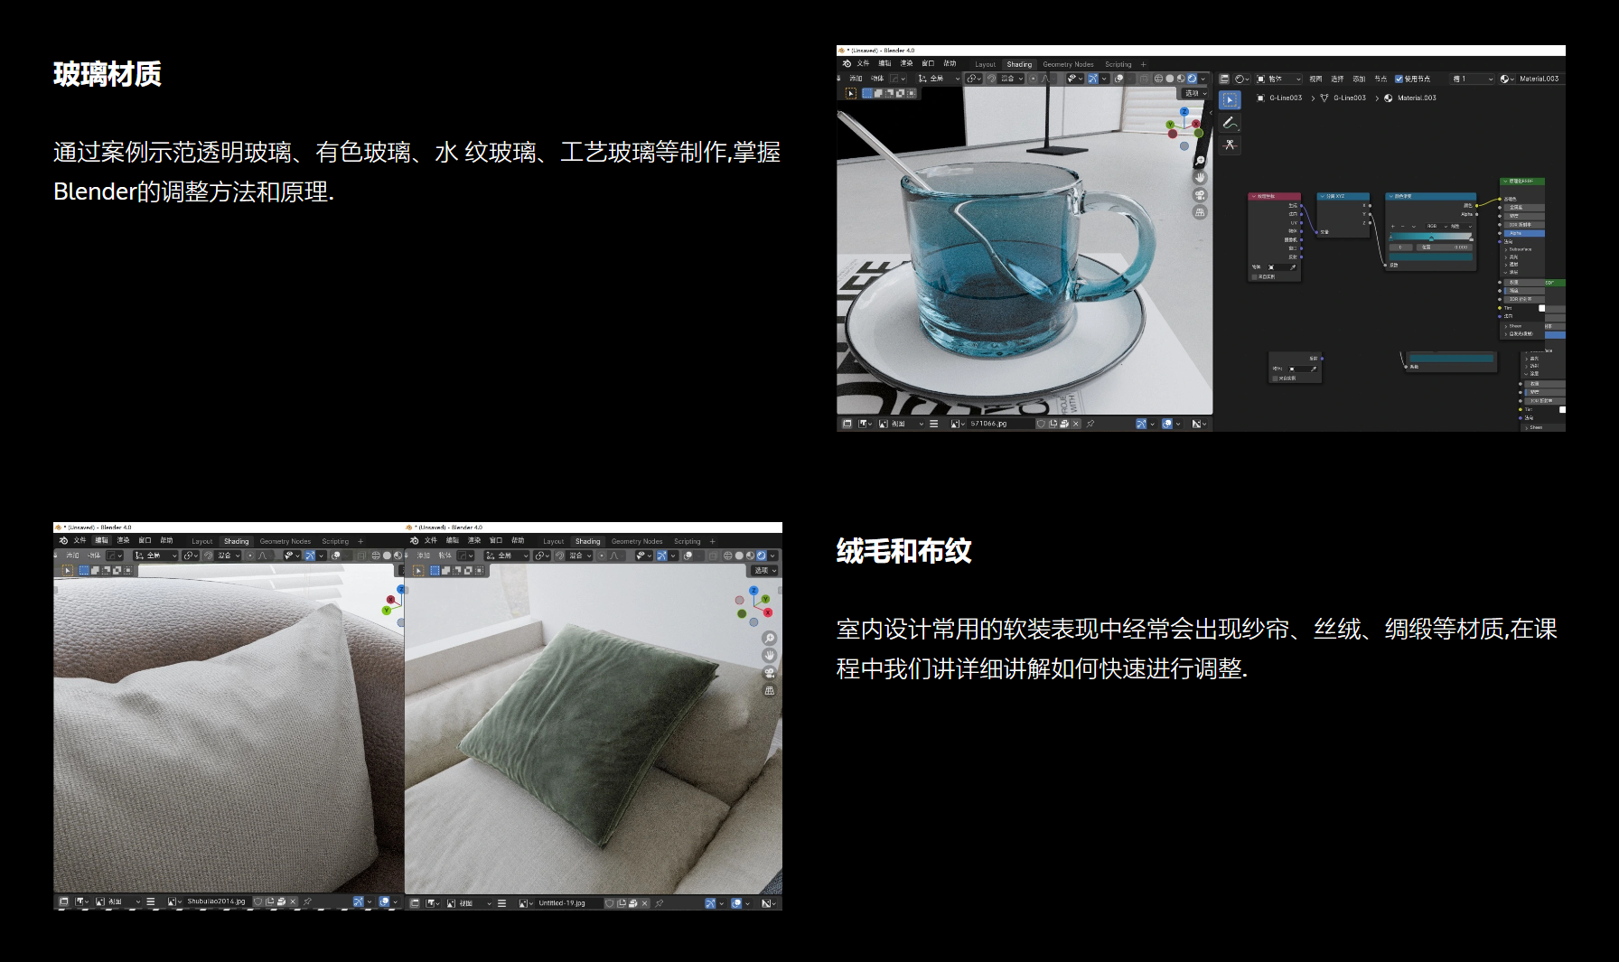
Task: Pick the links cut scissors tool
Action: [x=1230, y=145]
